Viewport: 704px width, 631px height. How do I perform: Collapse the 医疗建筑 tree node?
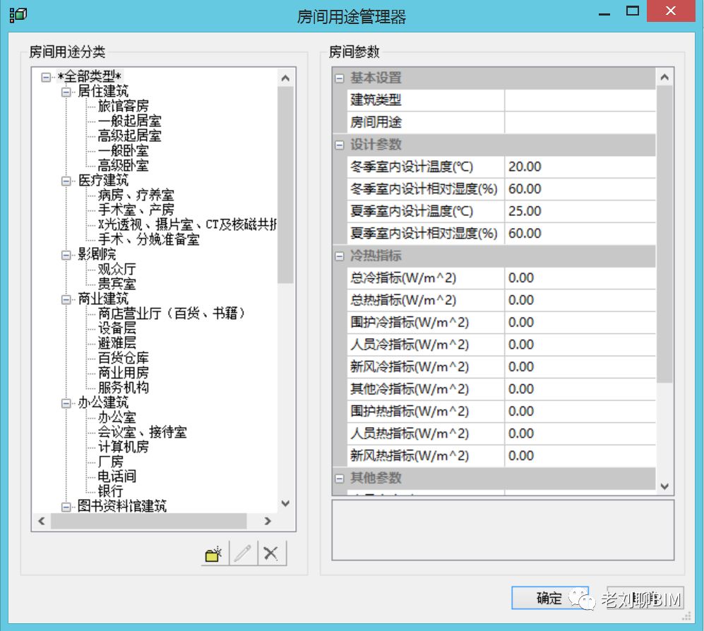click(x=66, y=181)
